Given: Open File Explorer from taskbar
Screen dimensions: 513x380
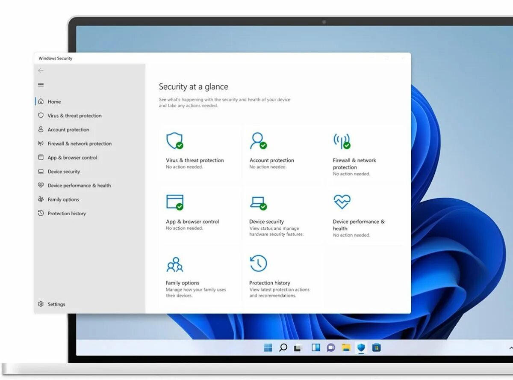Looking at the screenshot, I should (x=346, y=347).
